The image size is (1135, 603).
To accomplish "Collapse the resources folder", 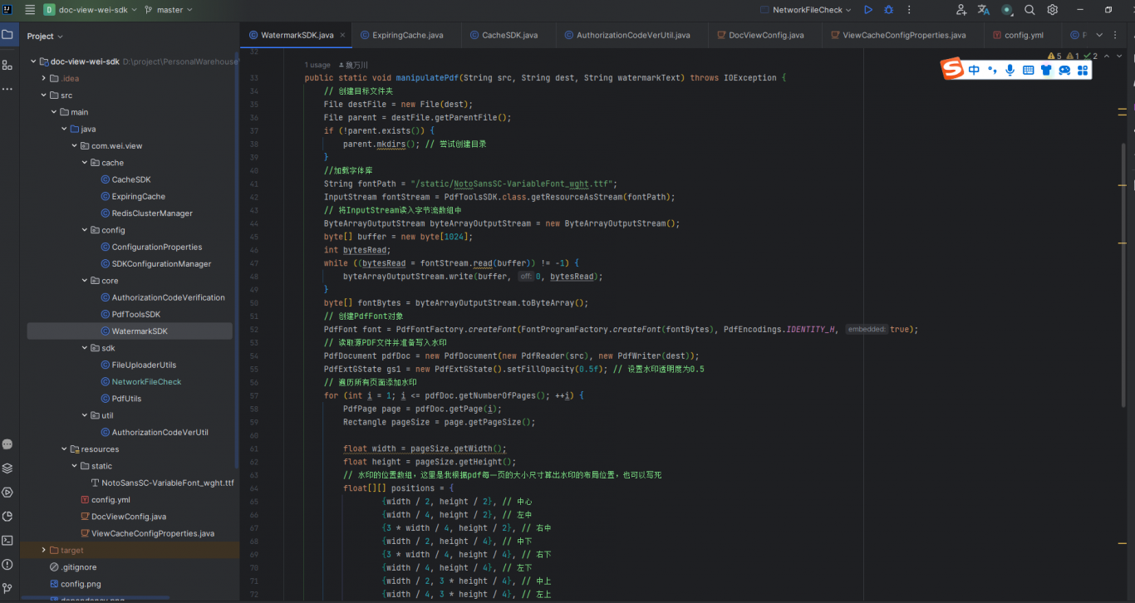I will pyautogui.click(x=64, y=449).
